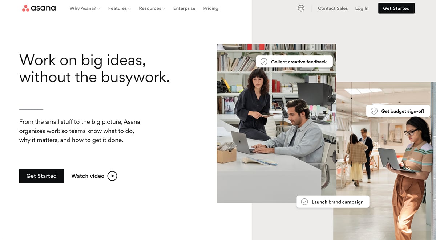Open the language selector globe icon
Viewport: 436px width, 240px height.
pyautogui.click(x=301, y=8)
